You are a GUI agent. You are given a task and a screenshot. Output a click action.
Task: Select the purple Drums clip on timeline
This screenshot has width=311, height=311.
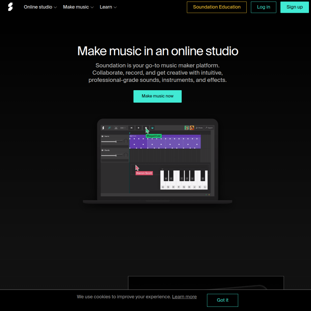click(165, 142)
